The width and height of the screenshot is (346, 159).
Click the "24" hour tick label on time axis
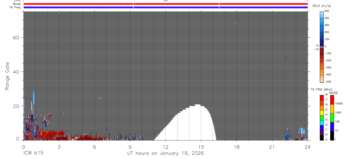307,147
